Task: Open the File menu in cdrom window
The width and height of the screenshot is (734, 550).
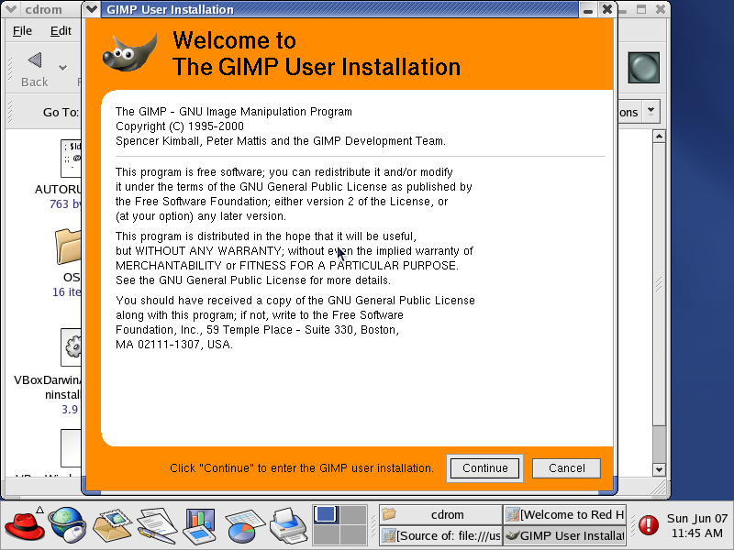Action: [22, 31]
